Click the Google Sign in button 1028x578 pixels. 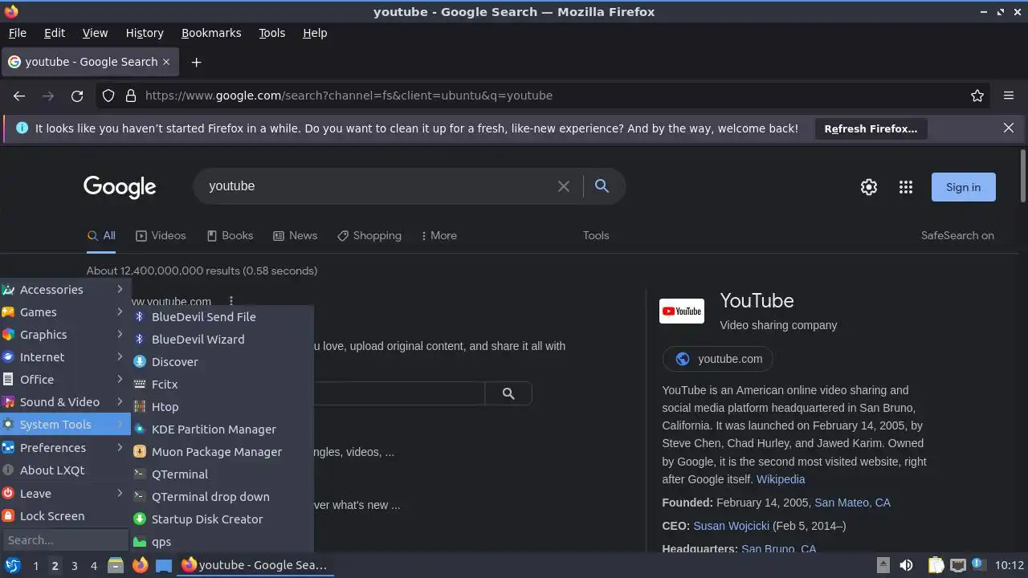coord(963,187)
